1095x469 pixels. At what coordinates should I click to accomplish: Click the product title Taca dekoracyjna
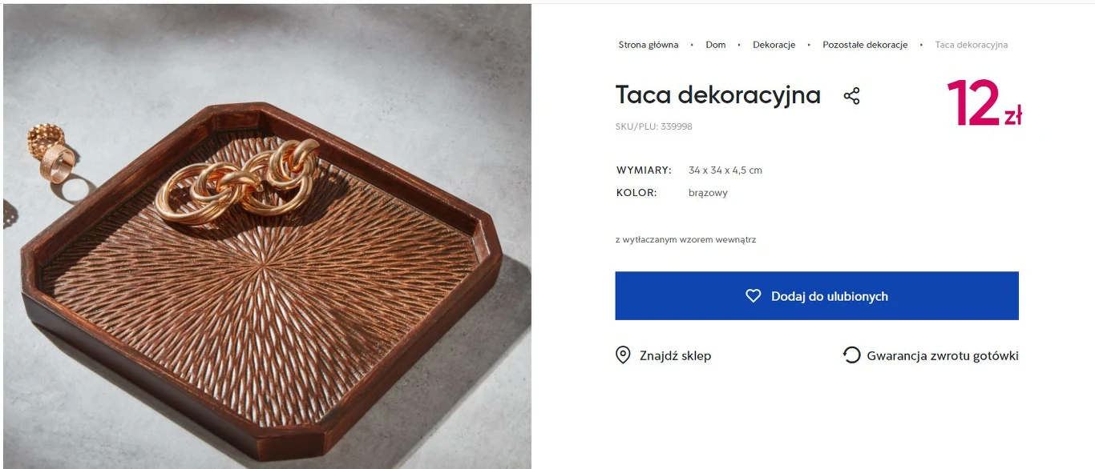pos(717,95)
